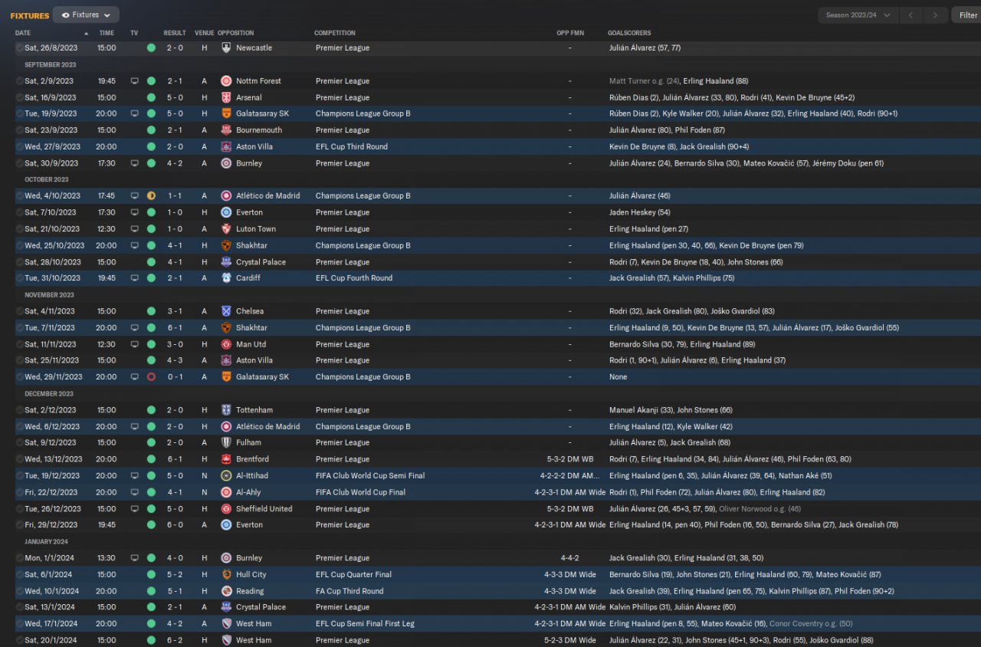This screenshot has height=647, width=981.
Task: Select the 6 - 0 result on 29/12/2023
Action: click(x=175, y=525)
